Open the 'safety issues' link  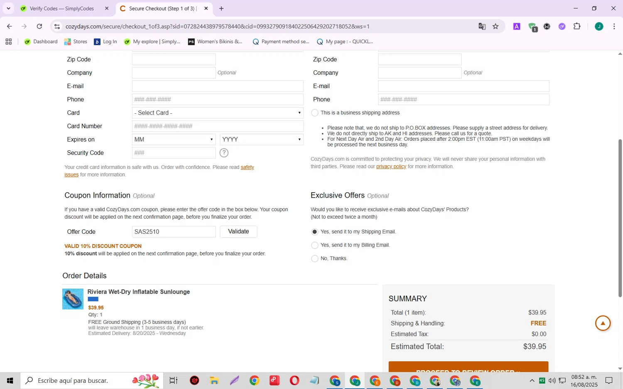click(x=247, y=167)
